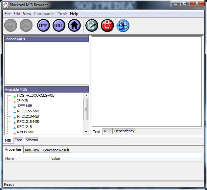Click the URL toolbar button

point(59,26)
